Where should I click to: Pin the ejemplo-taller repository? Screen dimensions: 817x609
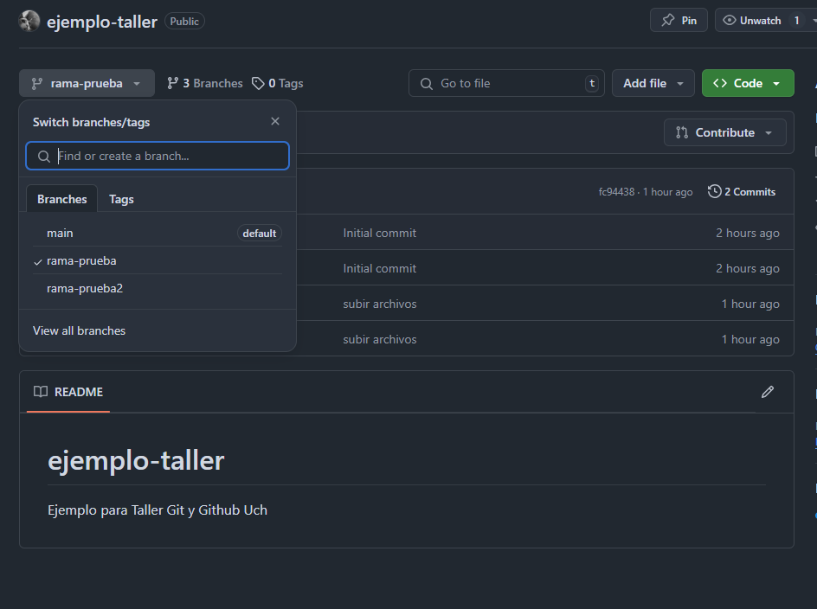679,20
